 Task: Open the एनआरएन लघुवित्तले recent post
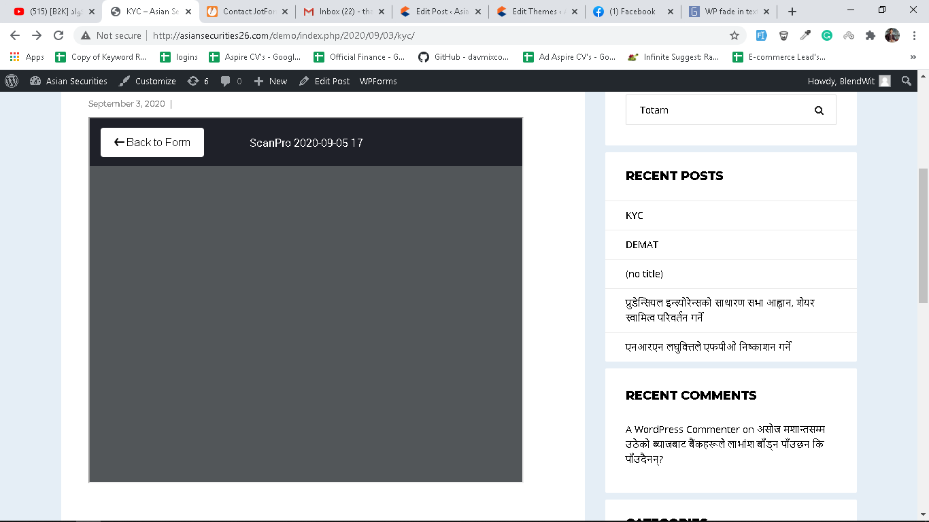(708, 347)
